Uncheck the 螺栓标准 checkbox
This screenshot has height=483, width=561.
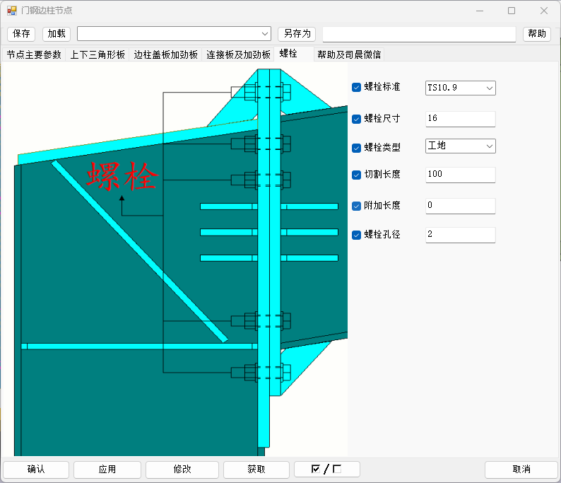click(x=357, y=88)
